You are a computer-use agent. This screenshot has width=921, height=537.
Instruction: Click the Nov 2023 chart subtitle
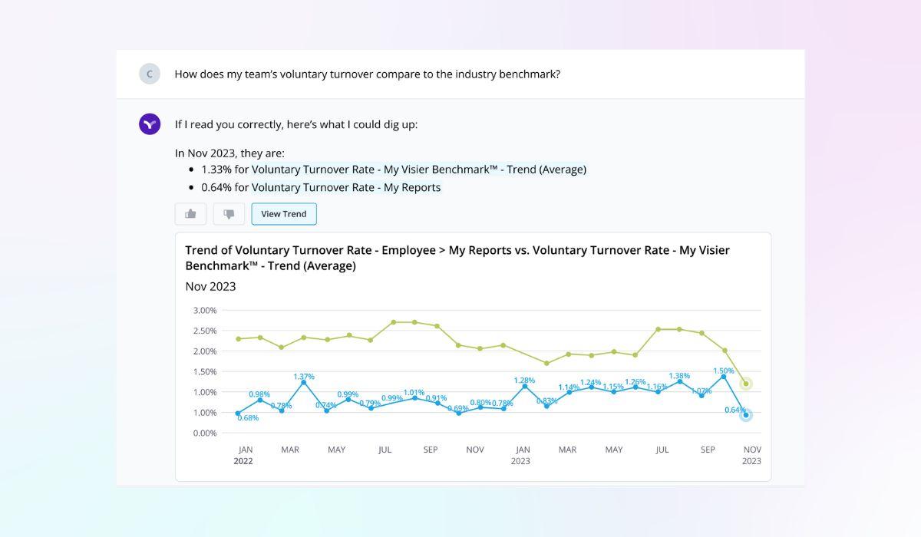click(x=211, y=286)
